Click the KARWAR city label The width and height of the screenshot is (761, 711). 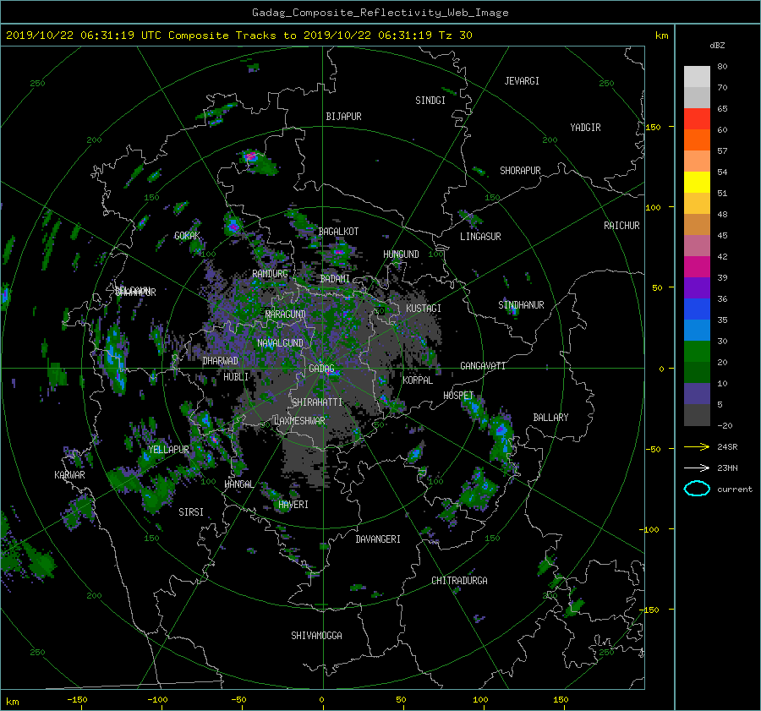pyautogui.click(x=69, y=475)
